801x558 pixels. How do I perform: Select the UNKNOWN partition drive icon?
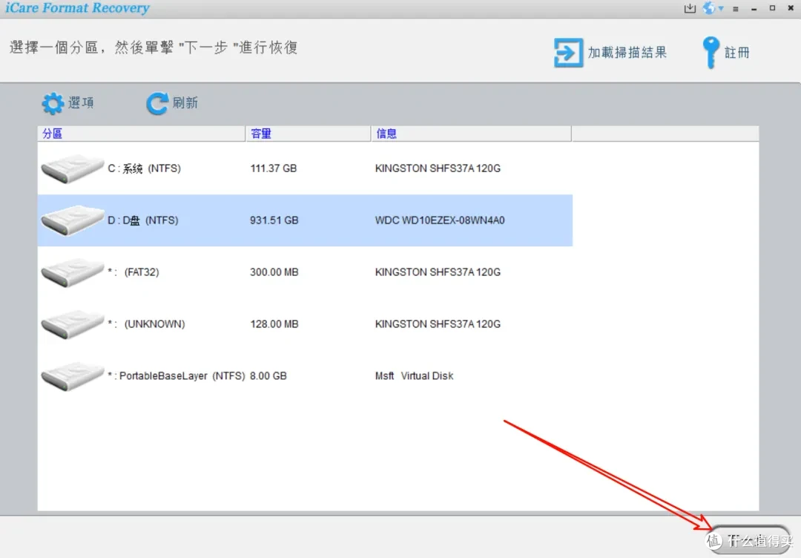coord(72,324)
